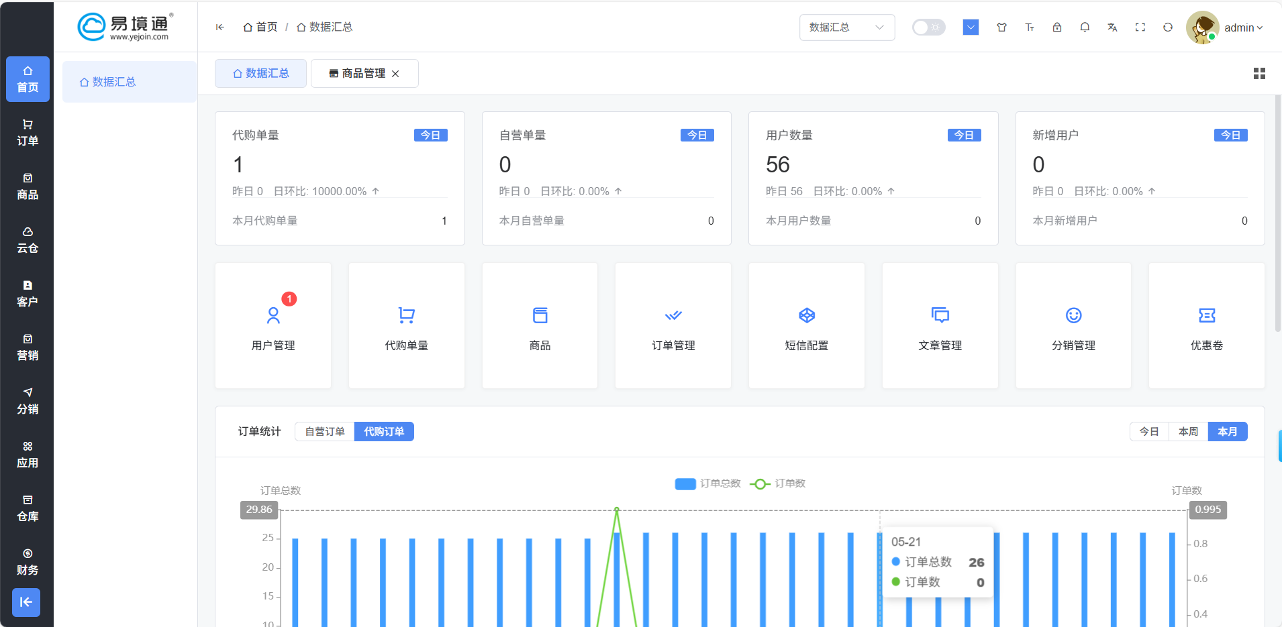Expand the admin user menu
The height and width of the screenshot is (627, 1282).
pos(1244,27)
